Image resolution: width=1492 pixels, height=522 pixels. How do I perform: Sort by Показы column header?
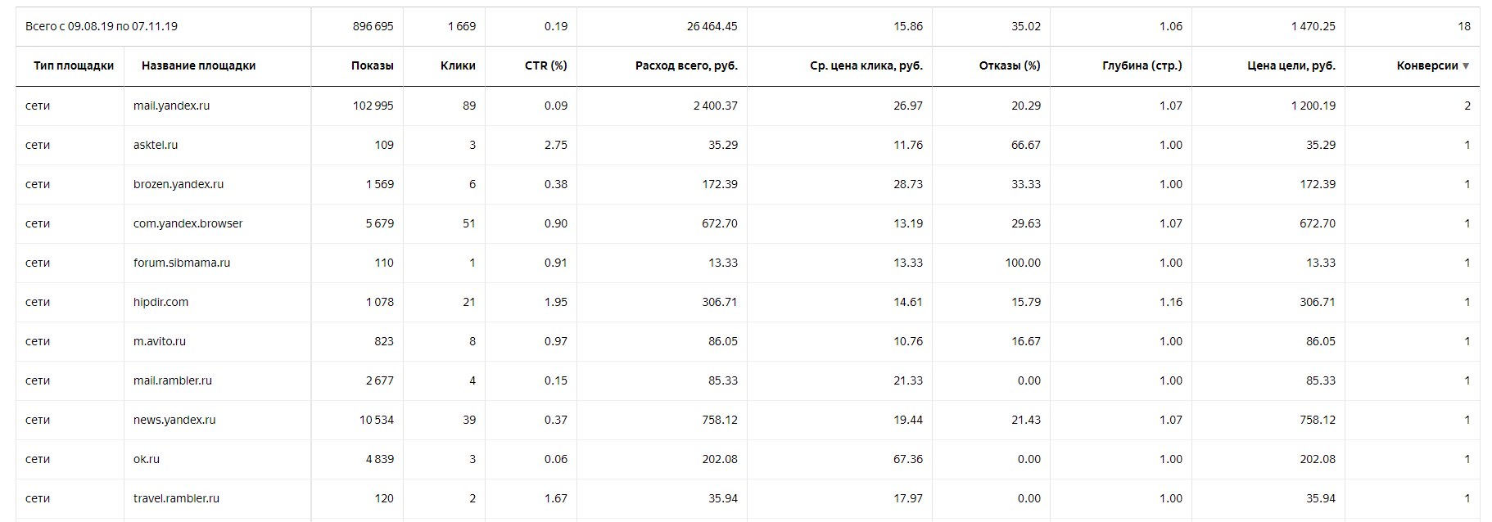(x=373, y=65)
